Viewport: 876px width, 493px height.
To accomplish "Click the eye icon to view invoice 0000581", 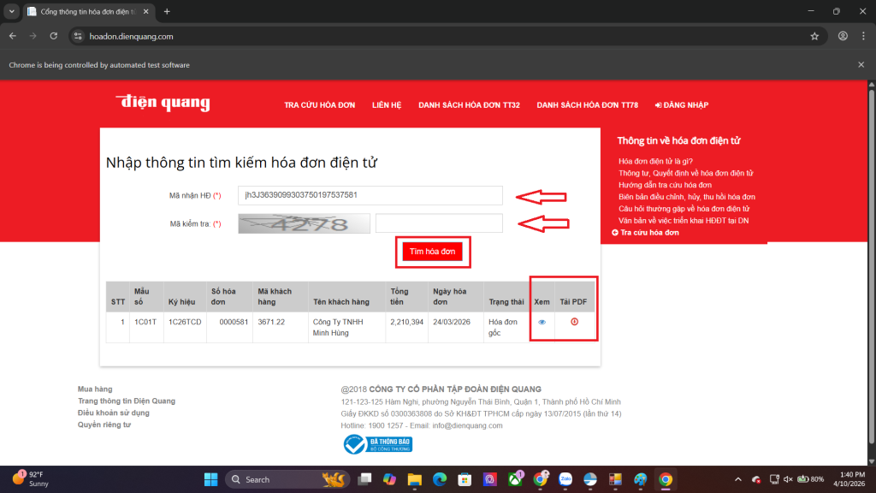I will 542,322.
